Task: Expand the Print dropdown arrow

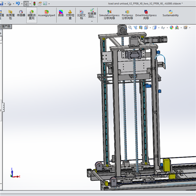Action: click(x=14, y=4)
